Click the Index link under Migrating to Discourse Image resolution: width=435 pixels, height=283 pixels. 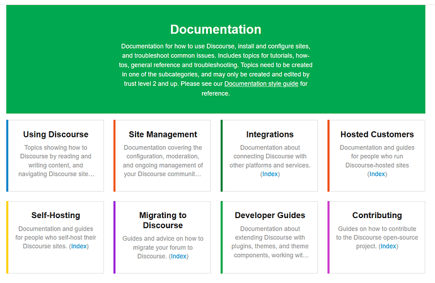178,256
